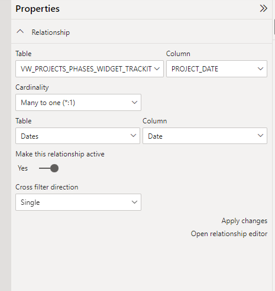Image resolution: width=275 pixels, height=291 pixels.
Task: Click the Cross filter direction label
Action: point(47,187)
